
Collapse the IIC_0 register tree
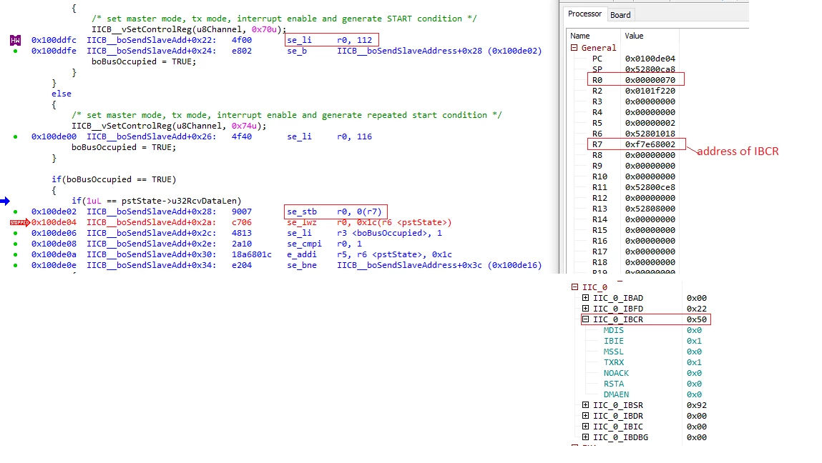[x=574, y=287]
